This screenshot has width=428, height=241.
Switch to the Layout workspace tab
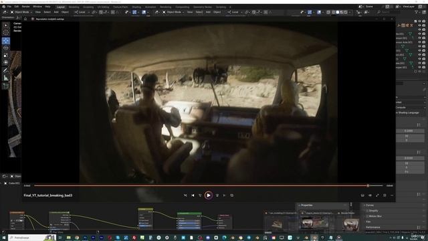coord(61,7)
